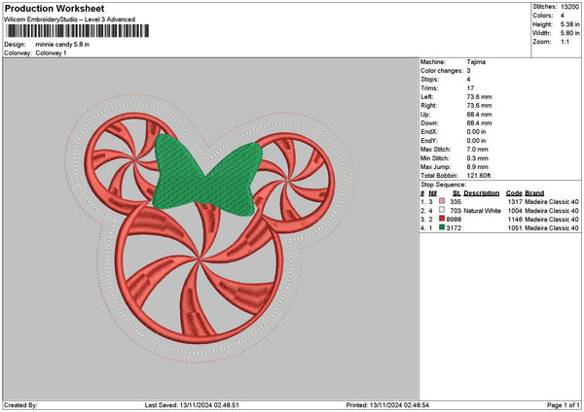Click the 'Stop Sequence:' heading
The width and height of the screenshot is (584, 412).
pos(443,185)
